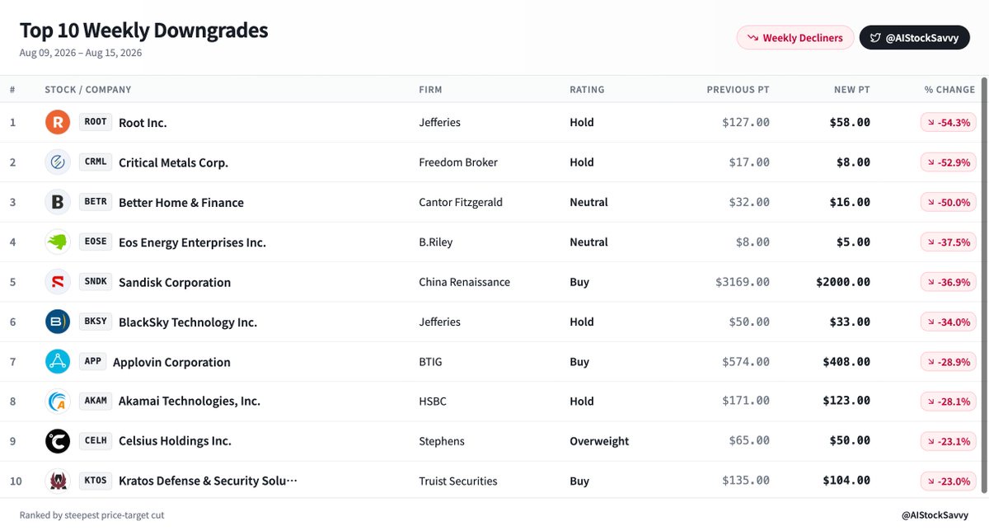Click the -54.3% change badge
Screen dimensions: 989x531
(948, 123)
